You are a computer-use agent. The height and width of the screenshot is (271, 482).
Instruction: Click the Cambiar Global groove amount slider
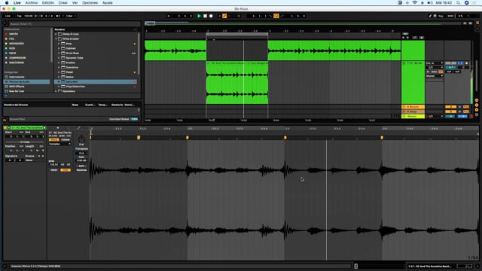(x=134, y=119)
